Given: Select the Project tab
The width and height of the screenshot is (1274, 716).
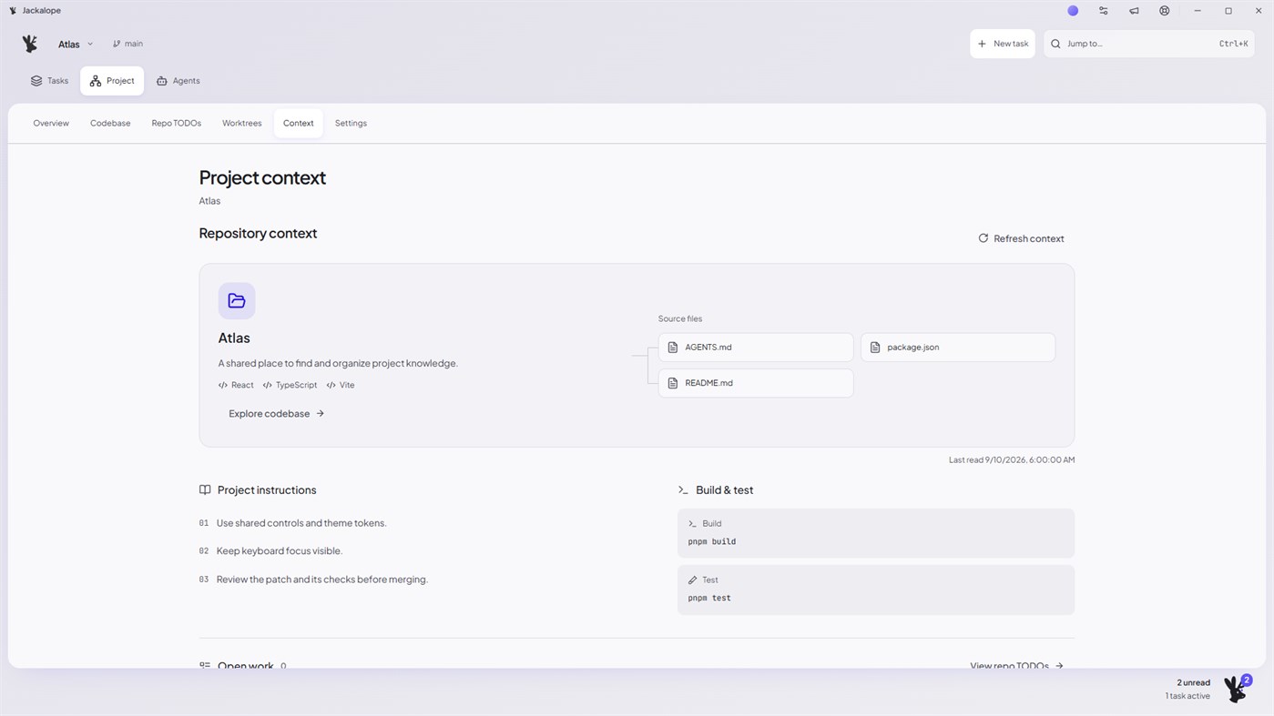Looking at the screenshot, I should click(x=112, y=81).
